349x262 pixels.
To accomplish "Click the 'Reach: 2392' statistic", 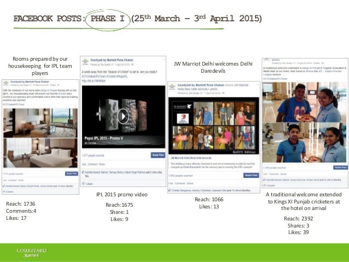I will [299, 218].
